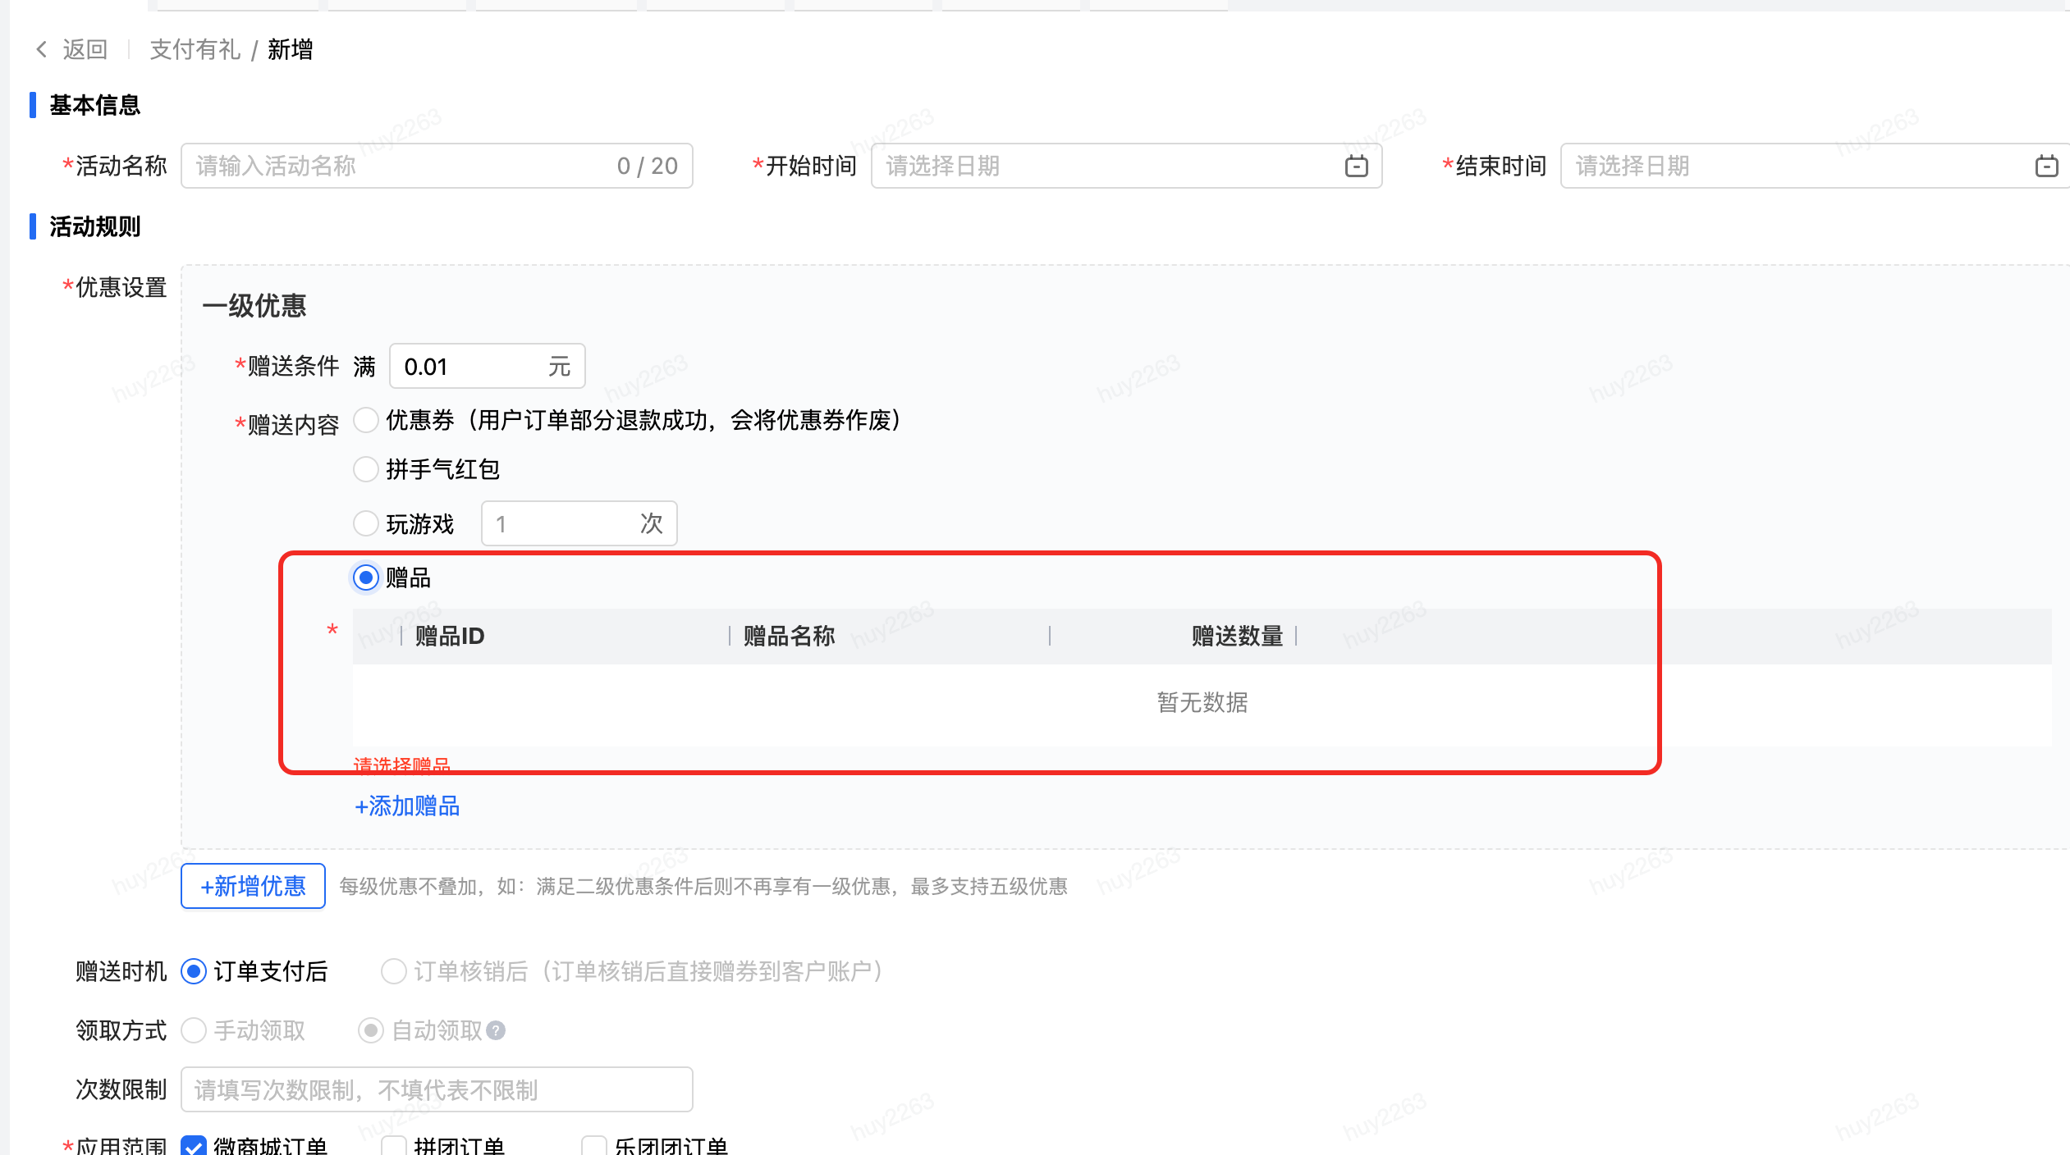Open the 结束时间 date picker field
This screenshot has width=2070, height=1155.
[1798, 167]
